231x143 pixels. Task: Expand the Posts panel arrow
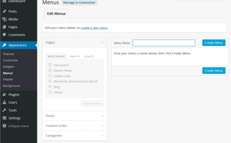pyautogui.click(x=102, y=116)
